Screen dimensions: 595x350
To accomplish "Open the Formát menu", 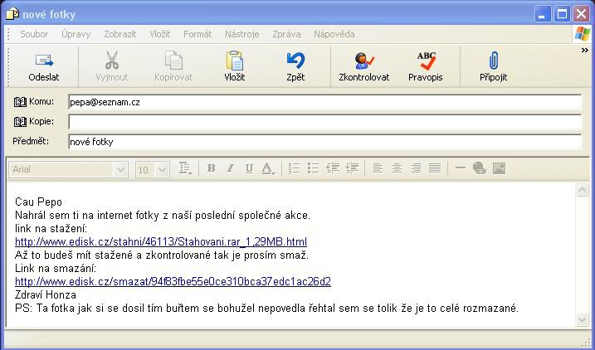I will (198, 34).
